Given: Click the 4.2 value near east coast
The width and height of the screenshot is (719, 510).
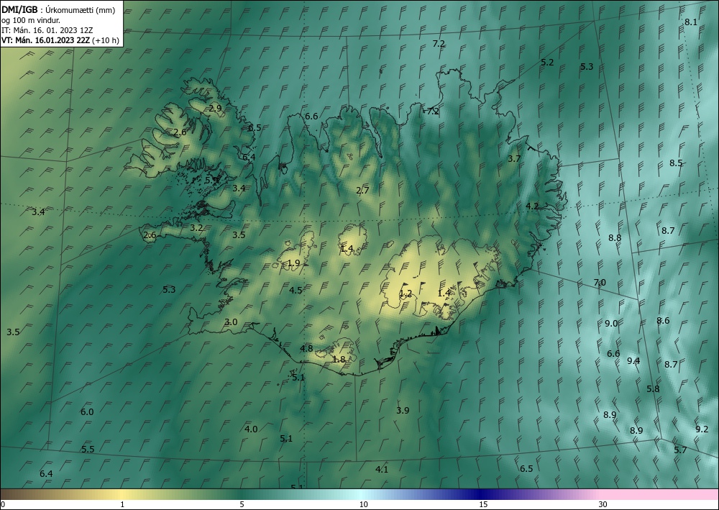Looking at the screenshot, I should pos(532,206).
